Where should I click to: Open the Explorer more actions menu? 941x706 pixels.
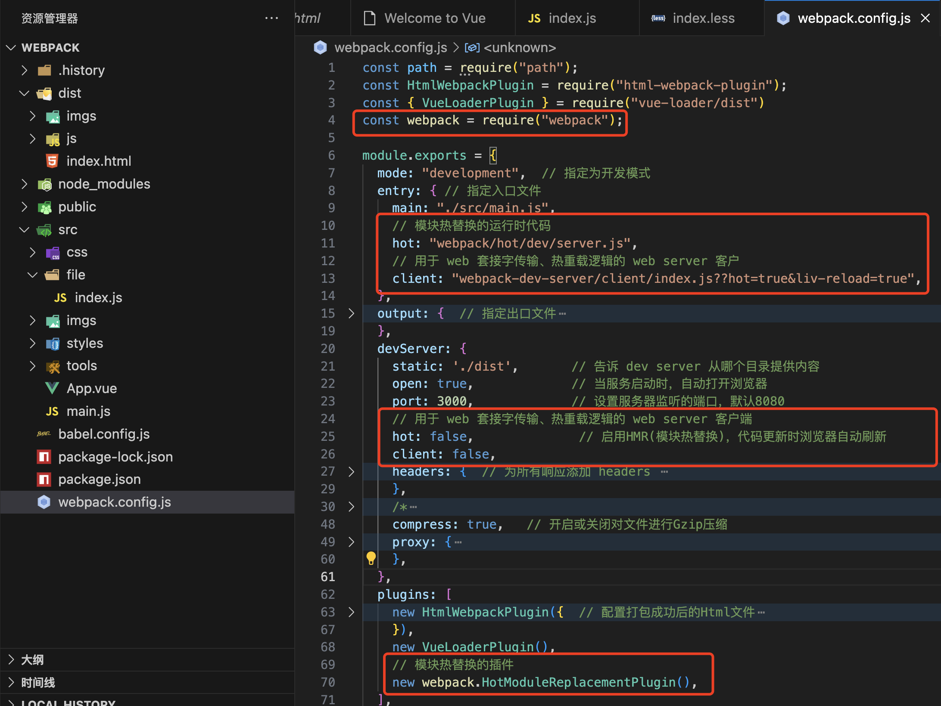coord(271,18)
